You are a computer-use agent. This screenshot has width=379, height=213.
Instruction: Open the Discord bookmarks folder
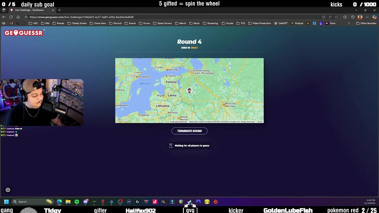click(x=115, y=23)
